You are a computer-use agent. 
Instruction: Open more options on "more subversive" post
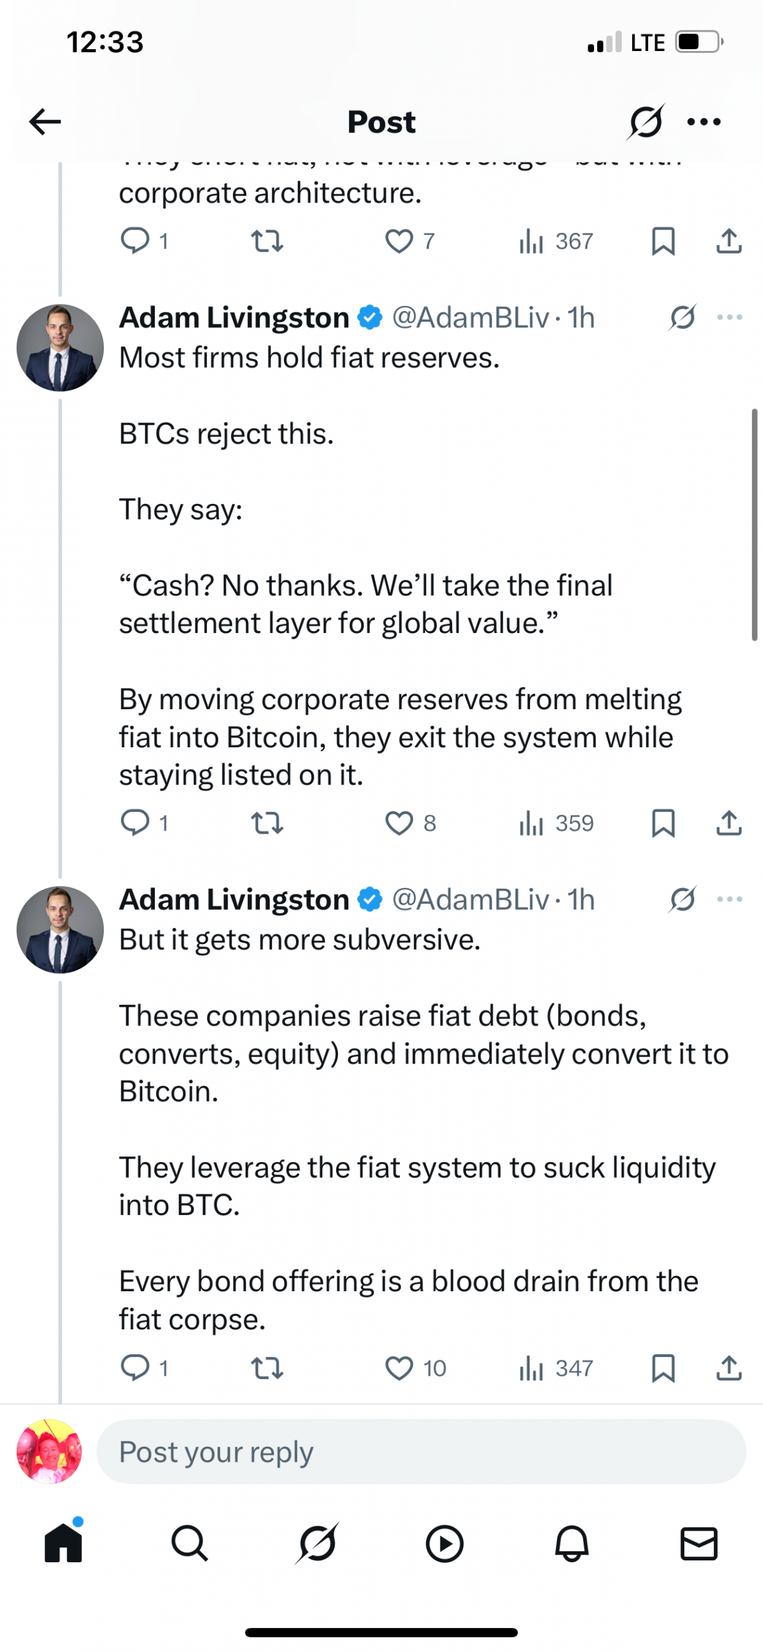pyautogui.click(x=729, y=899)
